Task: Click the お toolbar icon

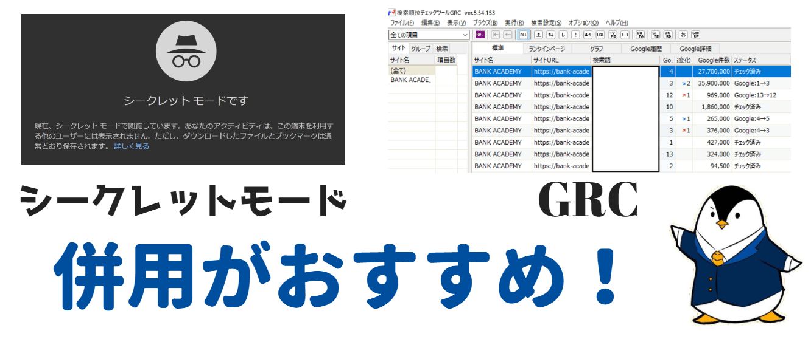Action: click(x=683, y=35)
